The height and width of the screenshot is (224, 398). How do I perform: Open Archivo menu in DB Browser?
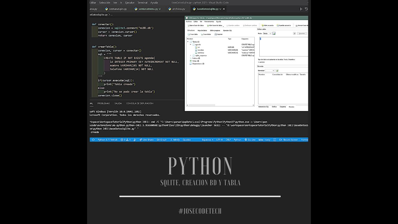coord(189,21)
